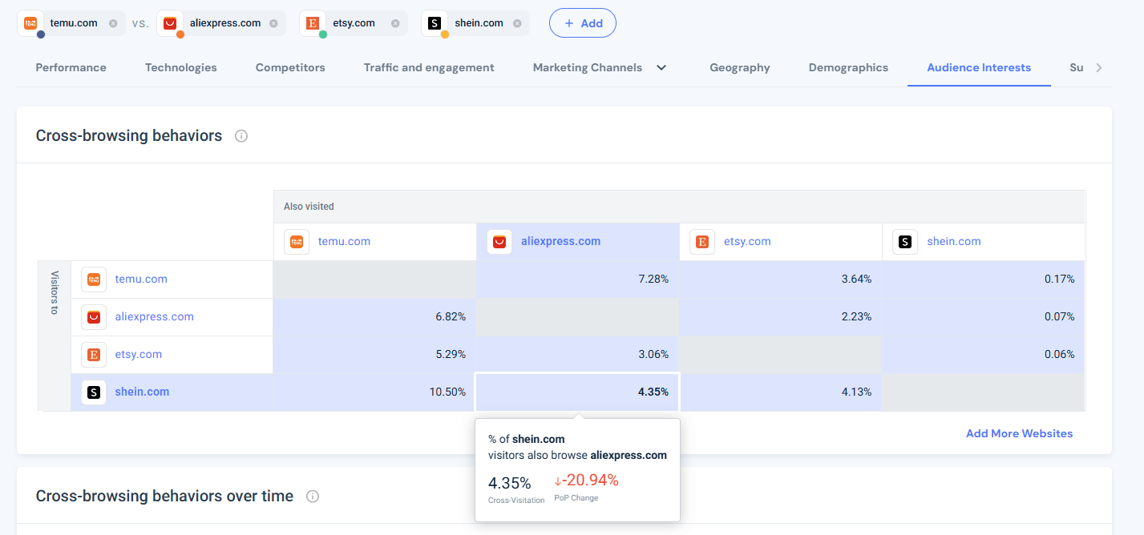Select the 4.13% cell
Image resolution: width=1144 pixels, height=535 pixels.
[x=781, y=392]
